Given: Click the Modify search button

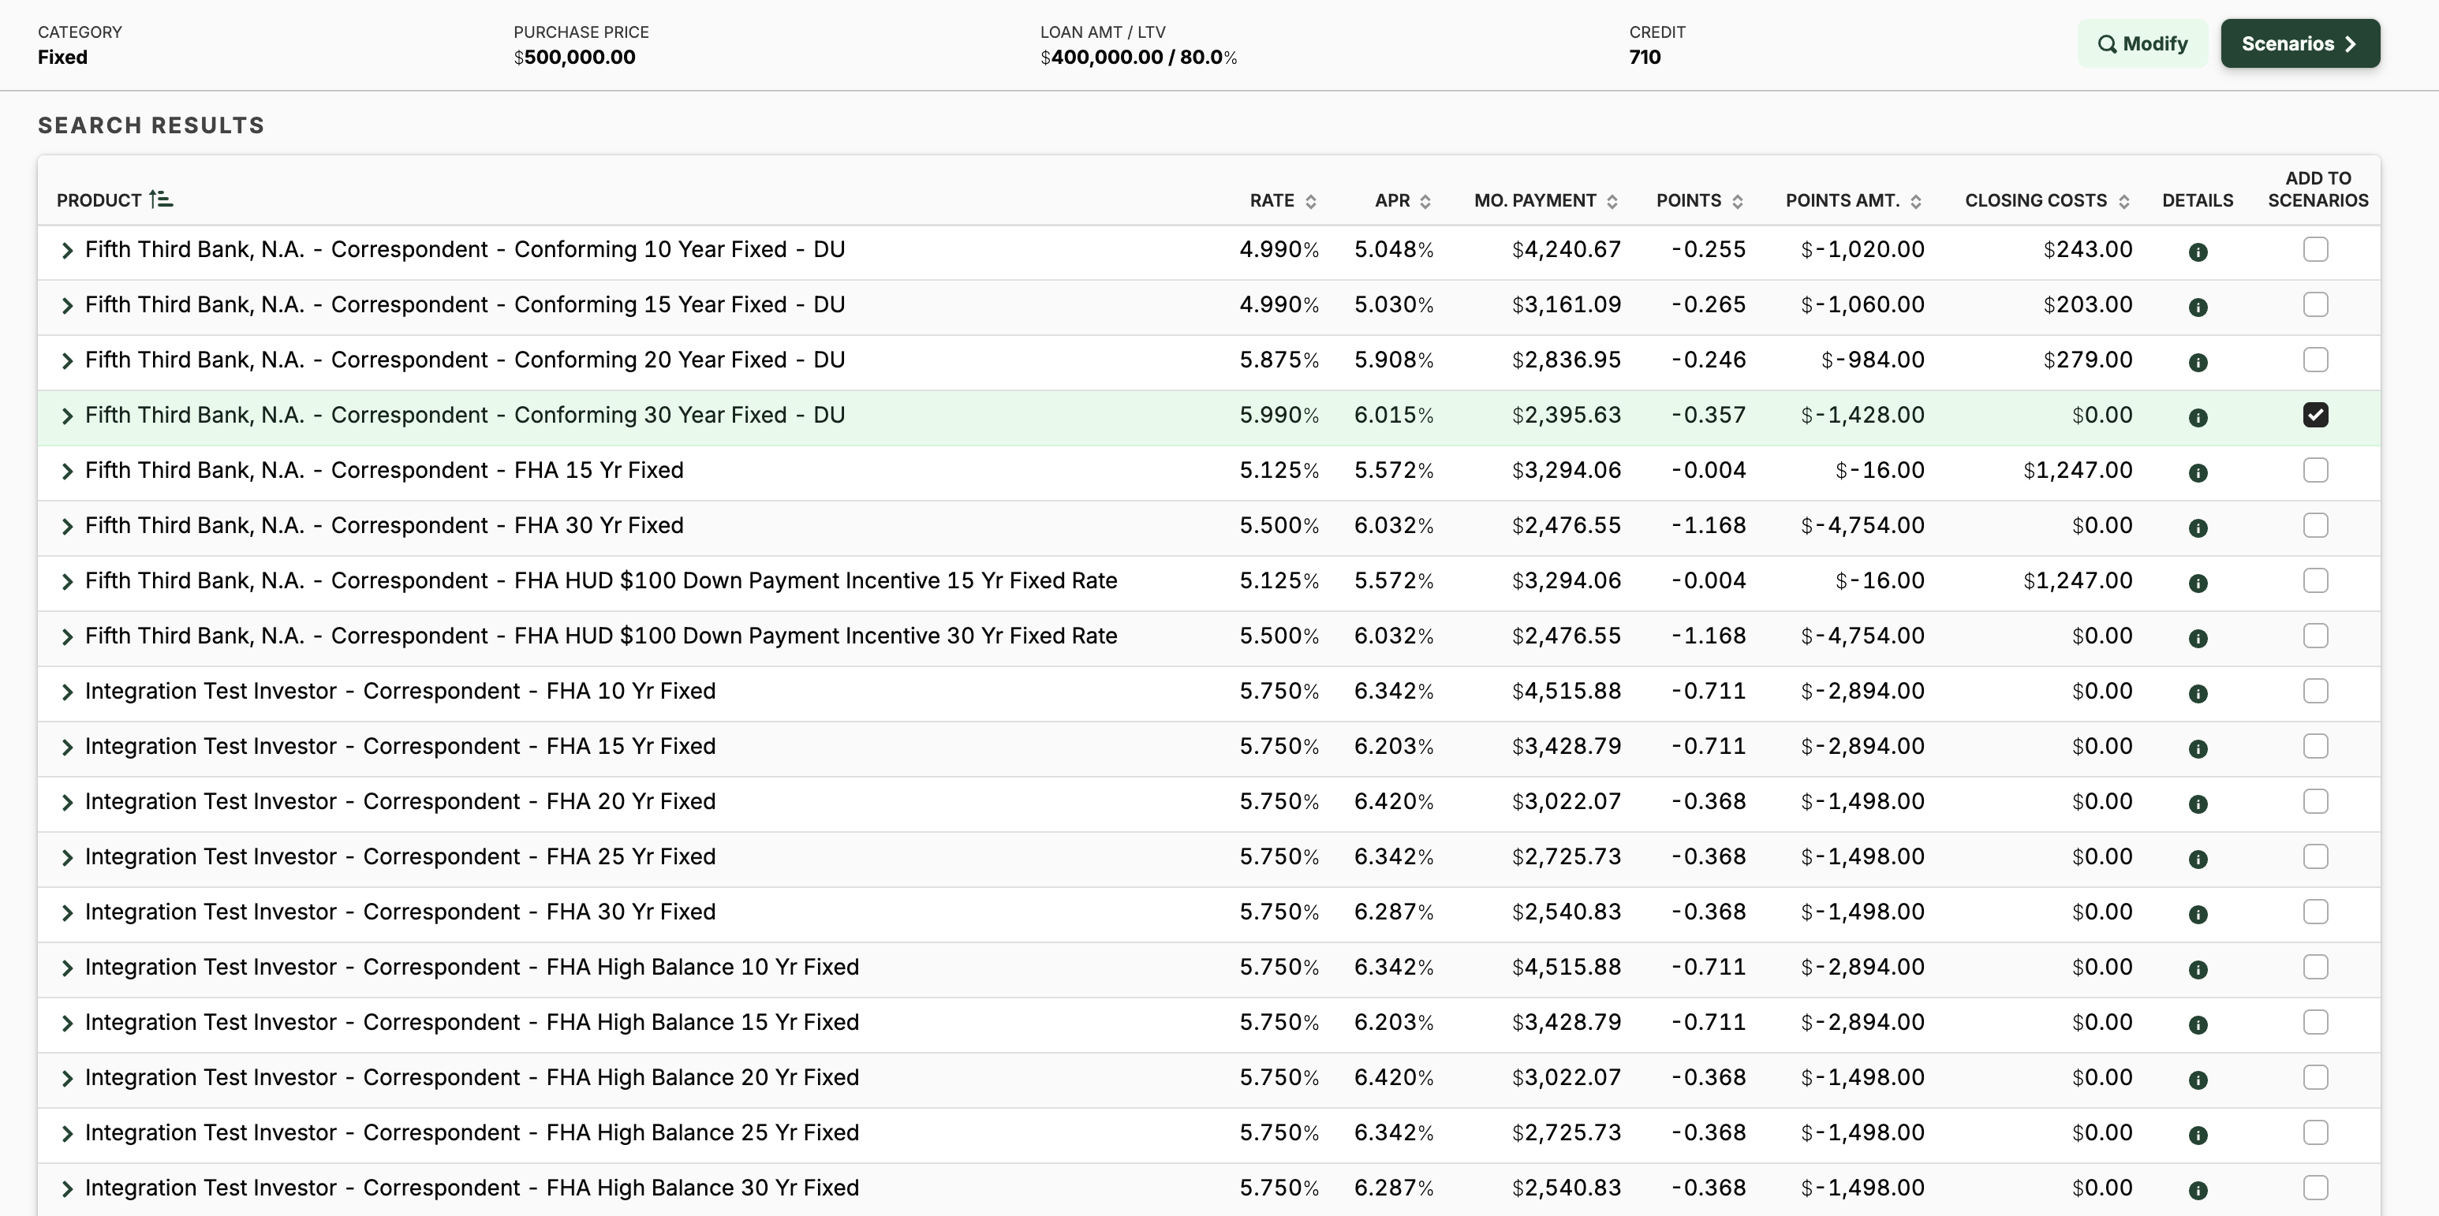Looking at the screenshot, I should tap(2142, 43).
